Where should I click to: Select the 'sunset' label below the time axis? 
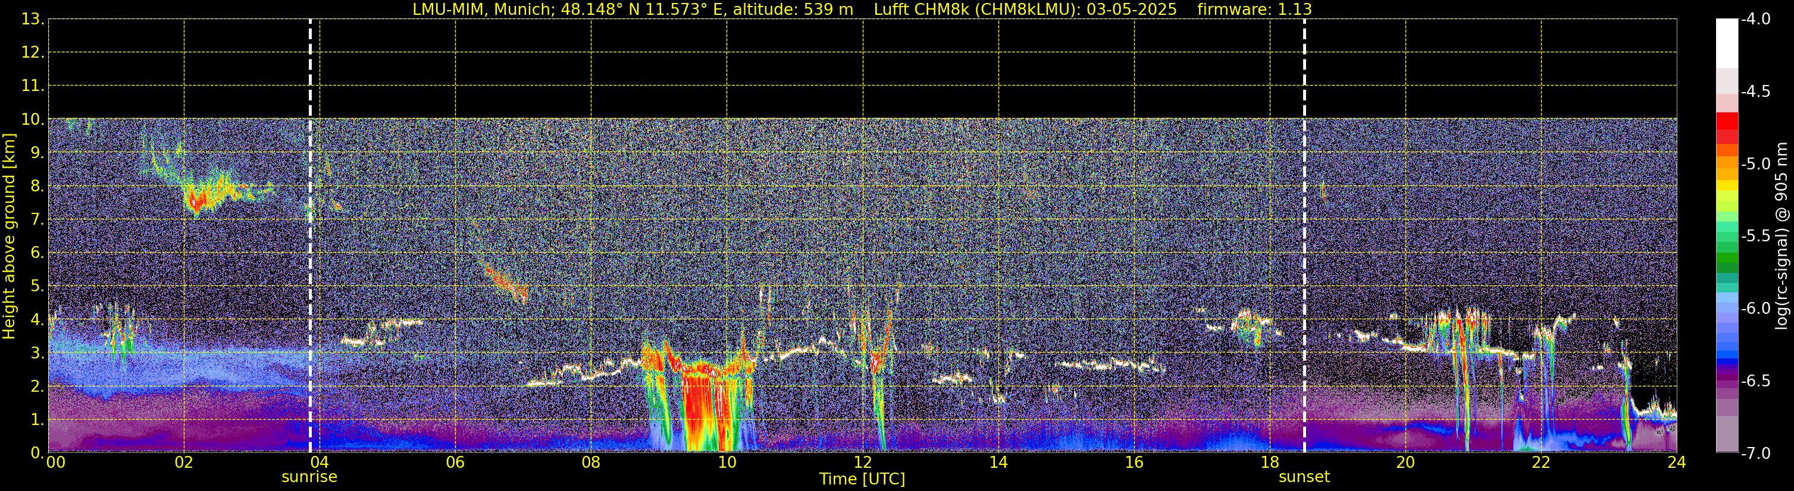tap(1304, 477)
